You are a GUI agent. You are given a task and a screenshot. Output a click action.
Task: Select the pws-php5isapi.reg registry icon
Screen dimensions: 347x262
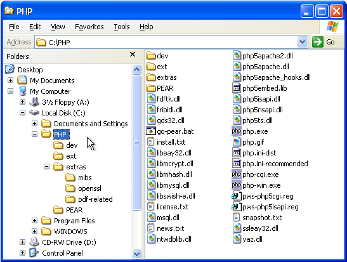(x=236, y=207)
